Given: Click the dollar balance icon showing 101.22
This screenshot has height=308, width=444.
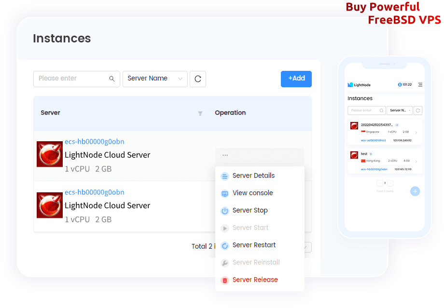Looking at the screenshot, I should [x=400, y=85].
